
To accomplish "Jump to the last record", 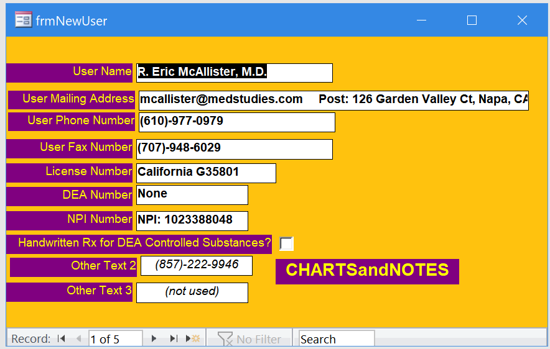I will (173, 338).
